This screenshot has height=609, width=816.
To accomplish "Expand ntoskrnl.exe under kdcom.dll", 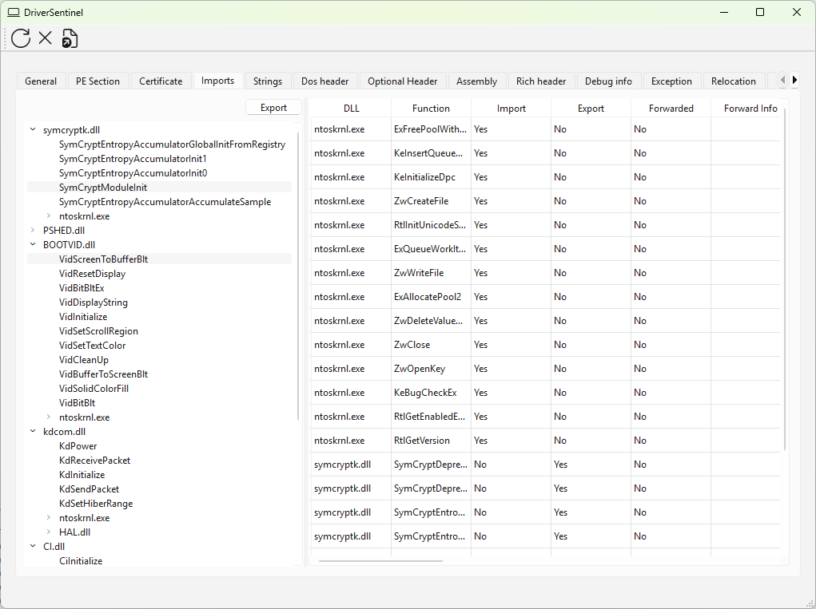I will [49, 517].
